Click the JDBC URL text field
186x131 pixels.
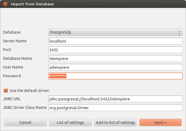115,99
